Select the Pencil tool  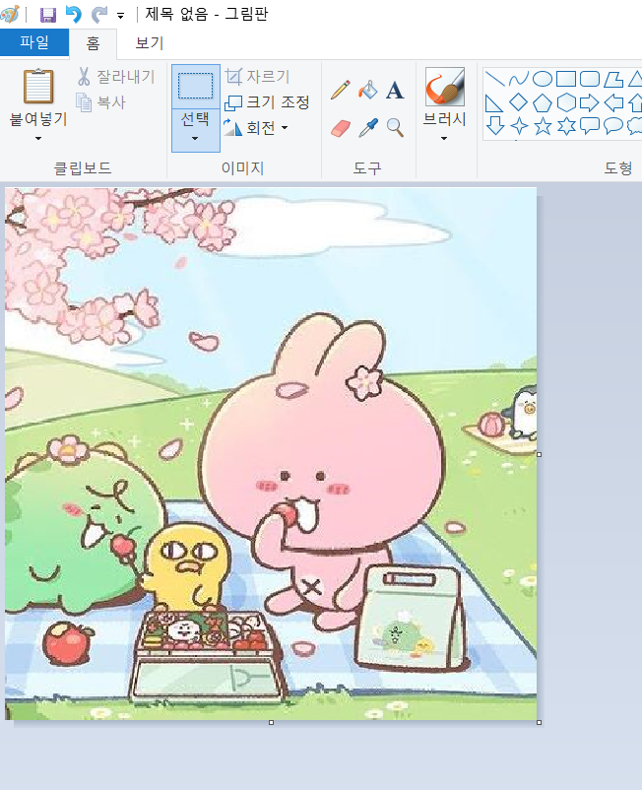pyautogui.click(x=341, y=91)
